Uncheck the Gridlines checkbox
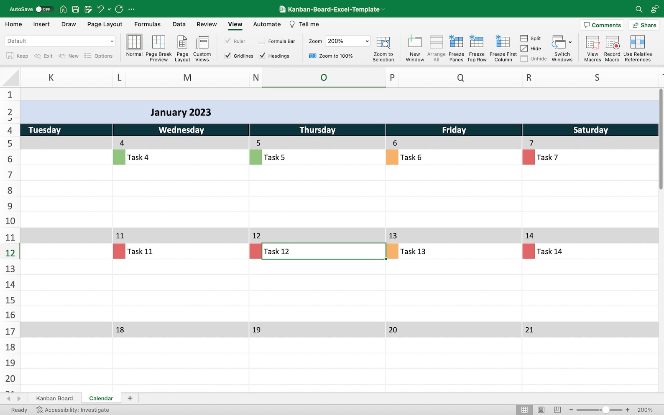Viewport: 664px width, 415px height. [x=228, y=56]
